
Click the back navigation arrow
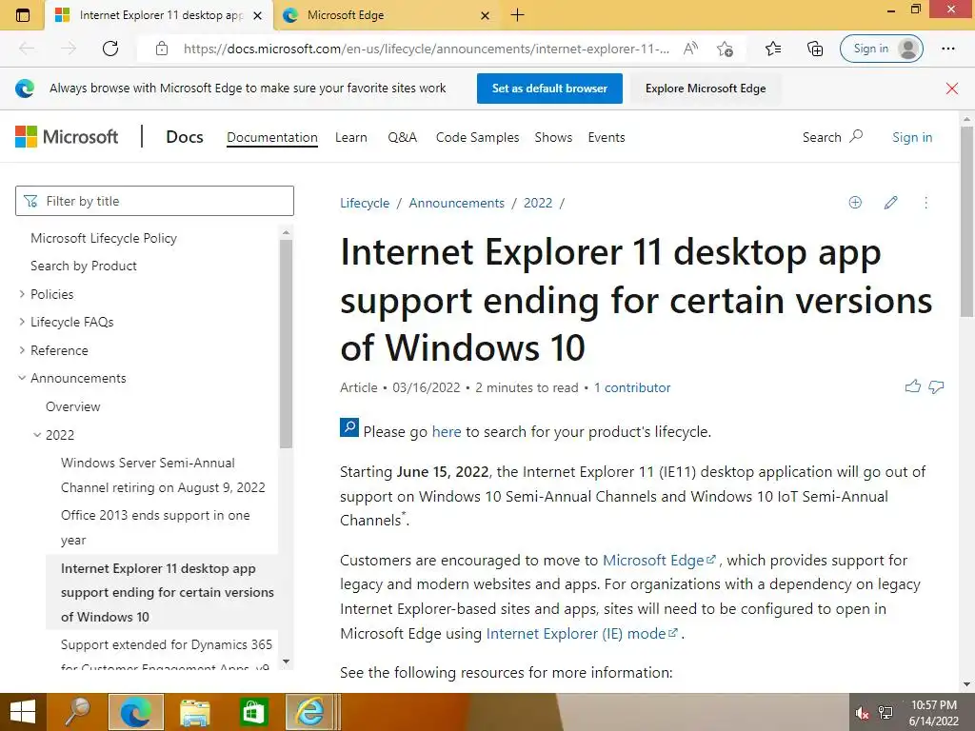27,49
